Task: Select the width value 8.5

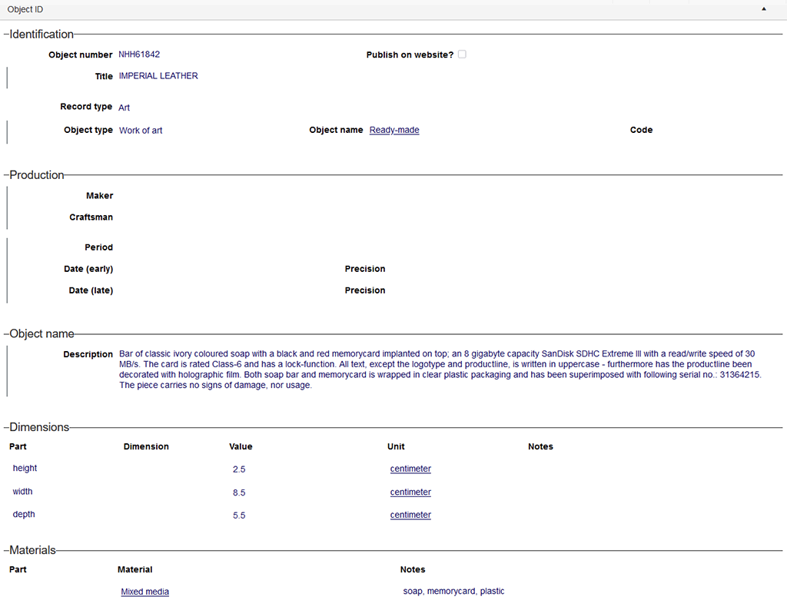Action: pos(239,492)
